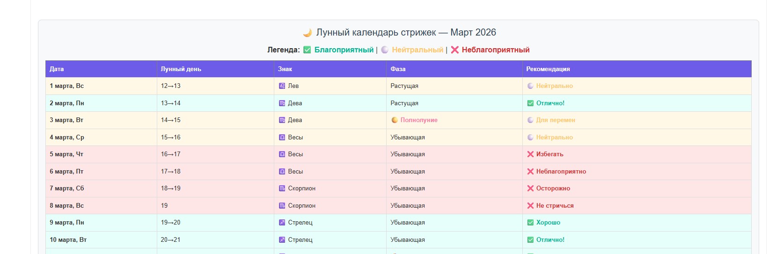Image resolution: width=784 pixels, height=254 pixels.
Task: Select the Scorpio icon in the 7 марта row
Action: 282,189
